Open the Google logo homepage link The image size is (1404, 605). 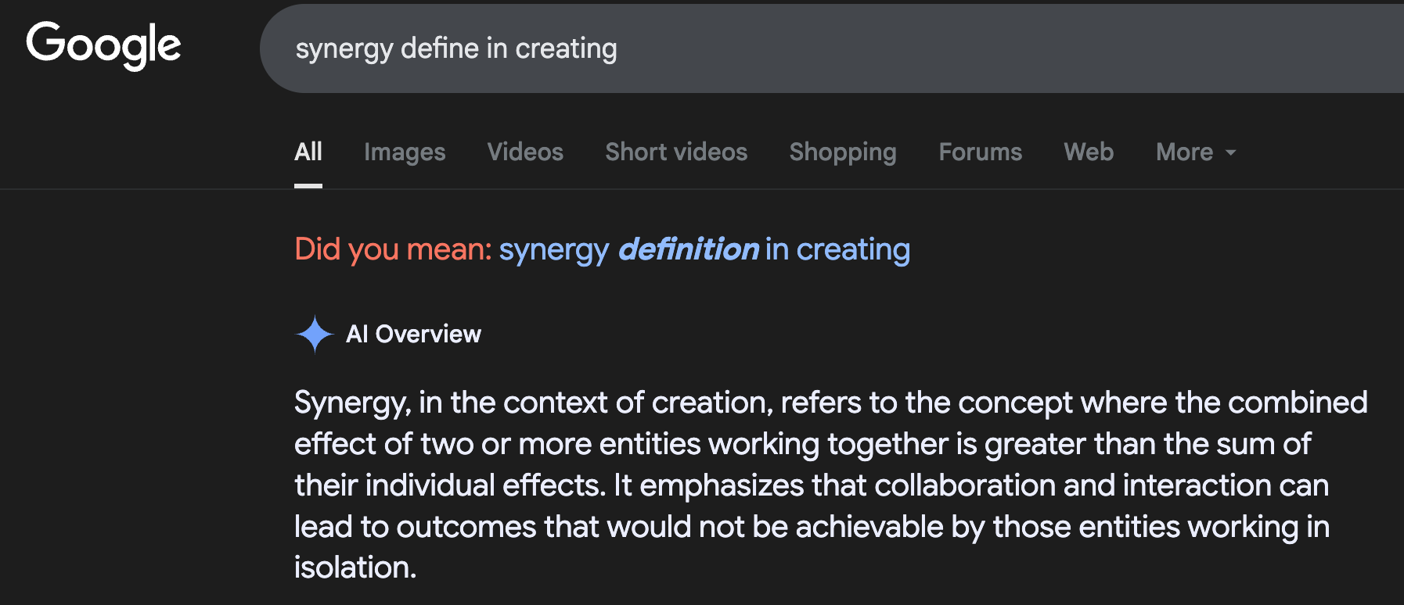click(103, 45)
